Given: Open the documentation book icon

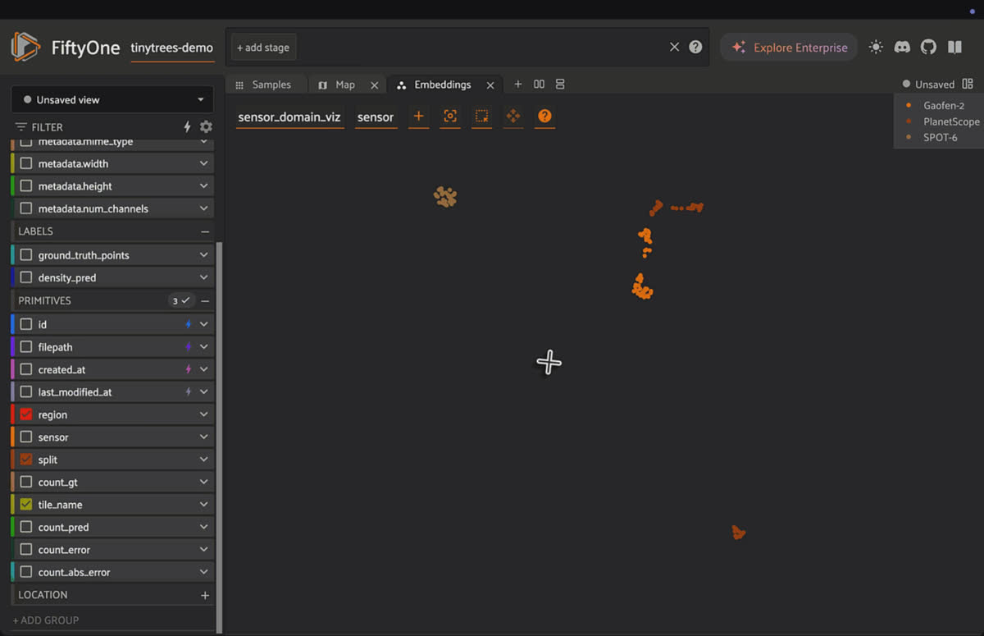Looking at the screenshot, I should [954, 47].
